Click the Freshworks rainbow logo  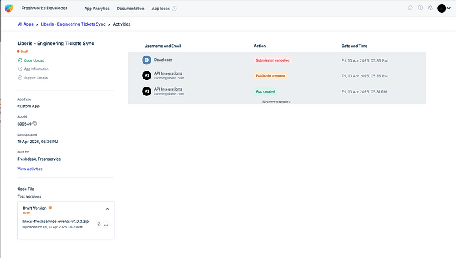click(x=9, y=8)
